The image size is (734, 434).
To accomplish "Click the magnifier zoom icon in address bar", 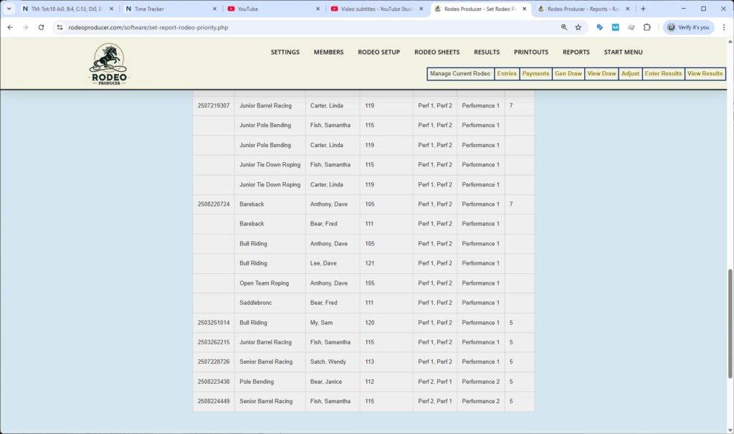I will coord(563,27).
